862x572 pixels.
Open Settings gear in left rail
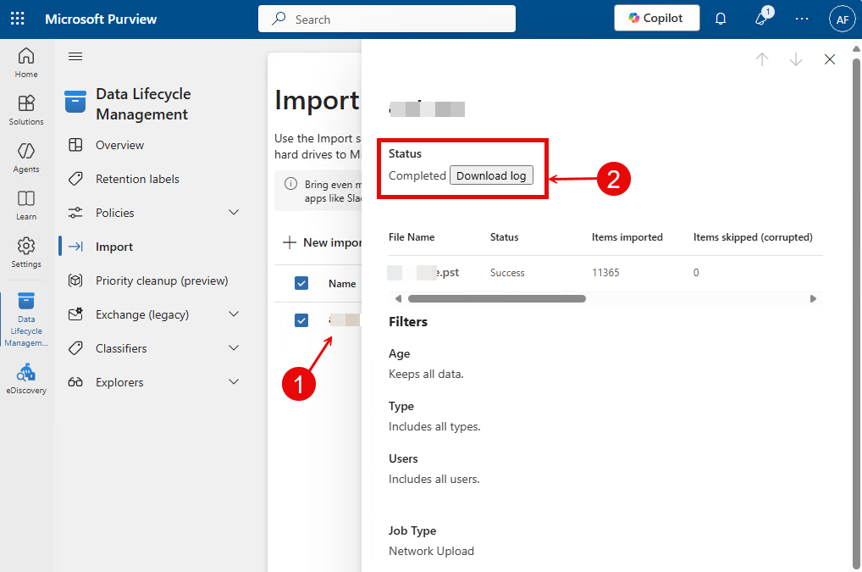tap(26, 252)
